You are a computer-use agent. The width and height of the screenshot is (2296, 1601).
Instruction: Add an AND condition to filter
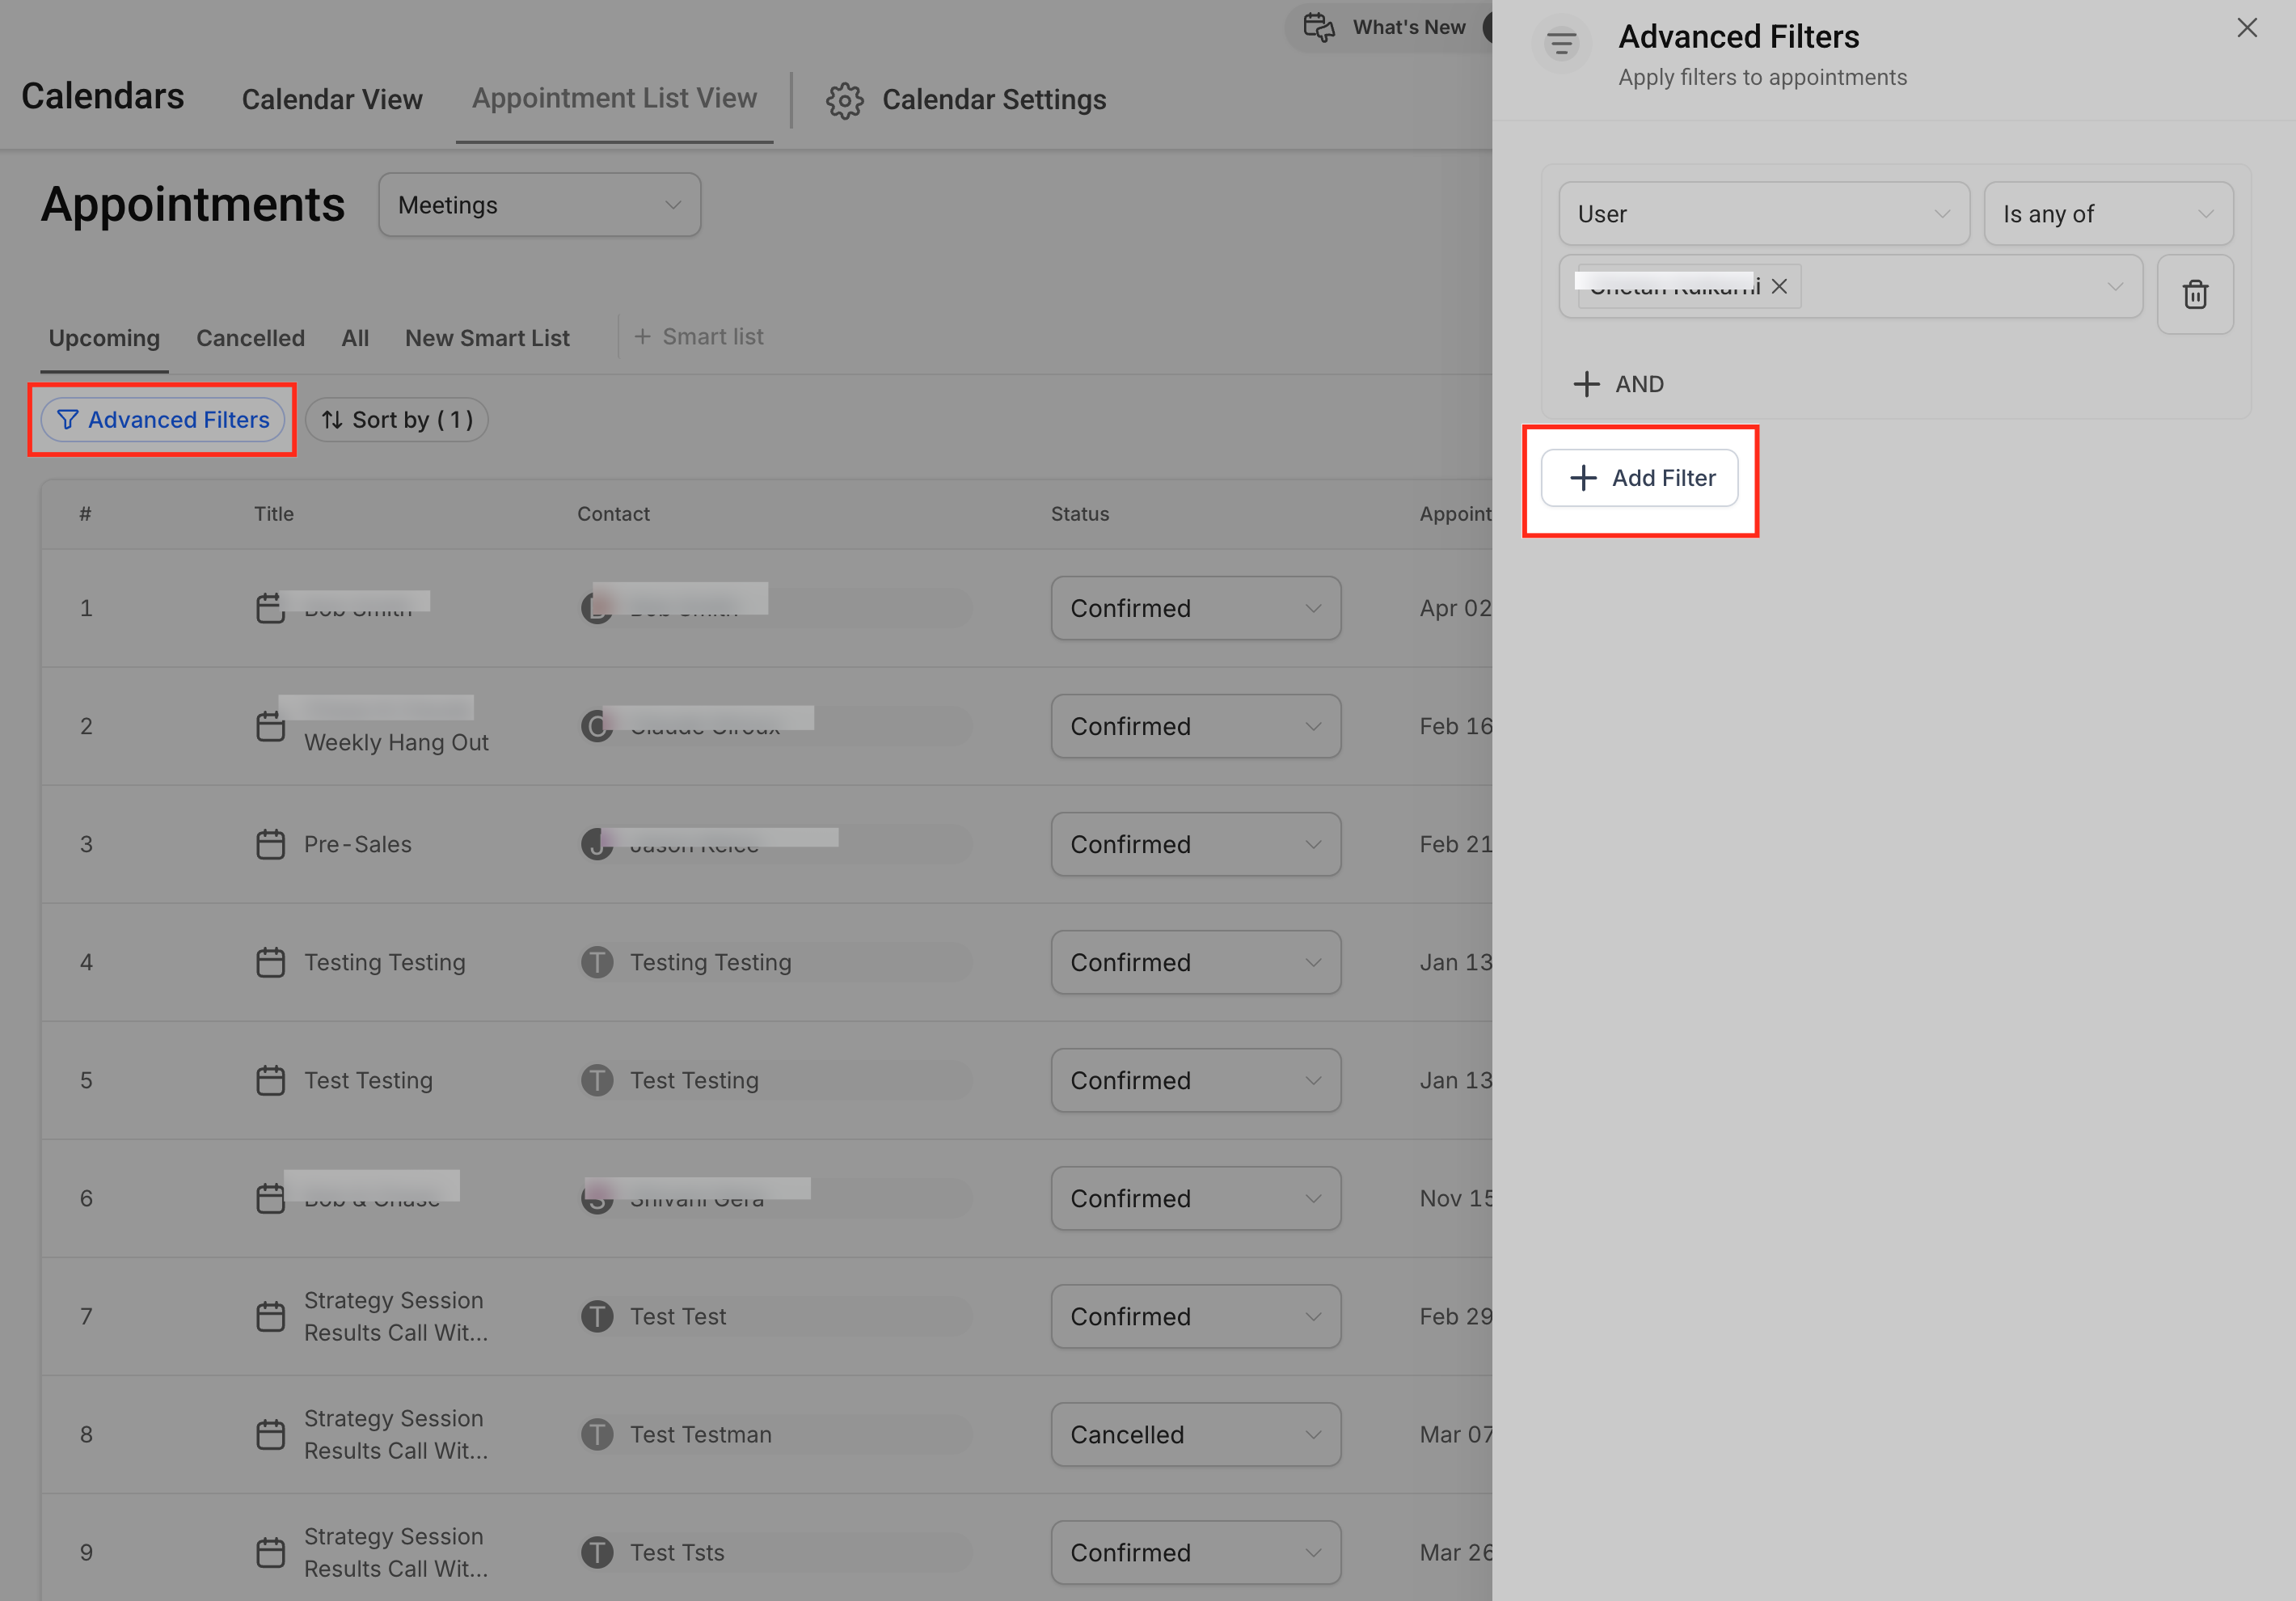[x=1618, y=384]
